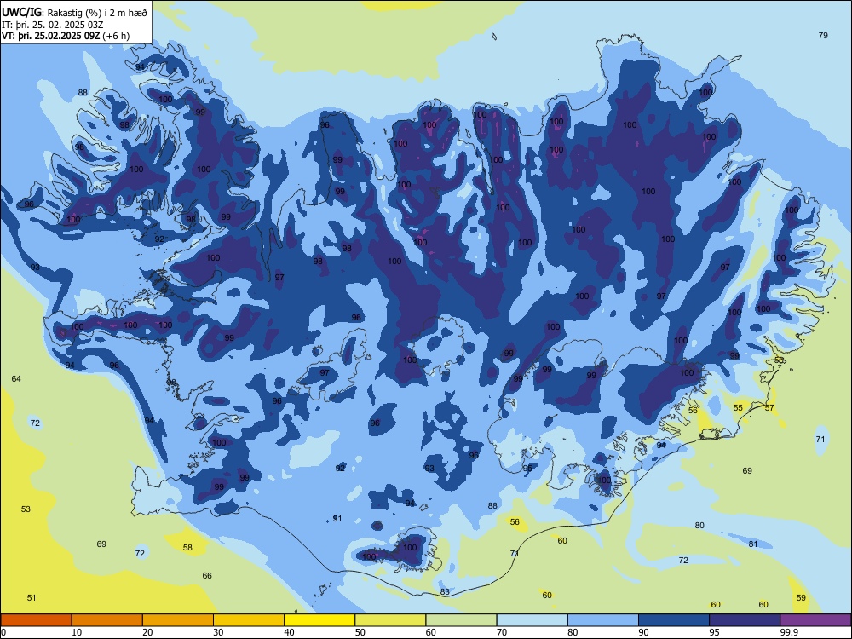Click the 90–95 dark blue legend swatch

tap(674, 620)
